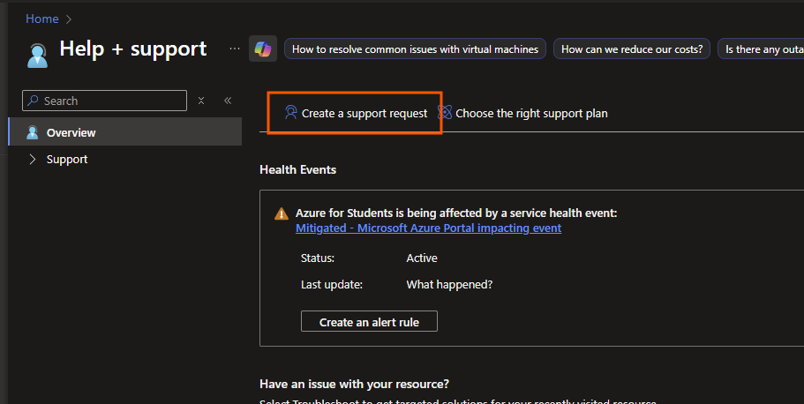The image size is (804, 404).
Task: Click the Overview person icon
Action: point(33,132)
